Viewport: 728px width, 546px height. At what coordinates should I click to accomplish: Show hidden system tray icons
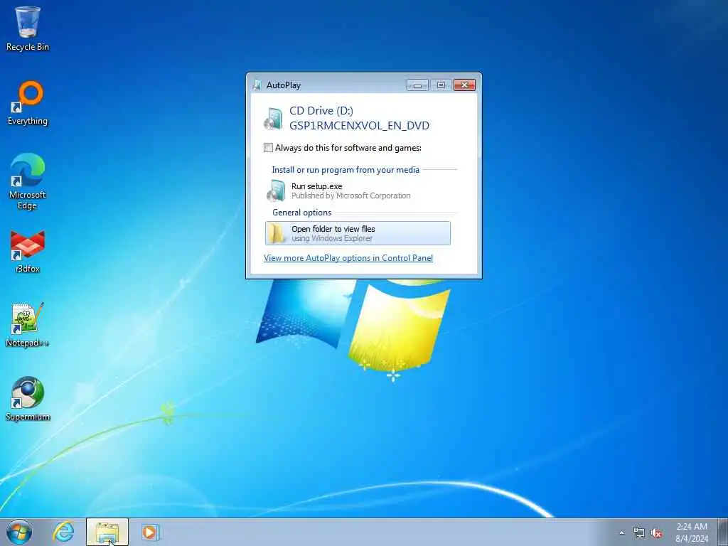coord(621,533)
